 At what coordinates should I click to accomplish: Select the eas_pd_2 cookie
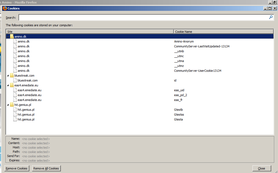140,95
